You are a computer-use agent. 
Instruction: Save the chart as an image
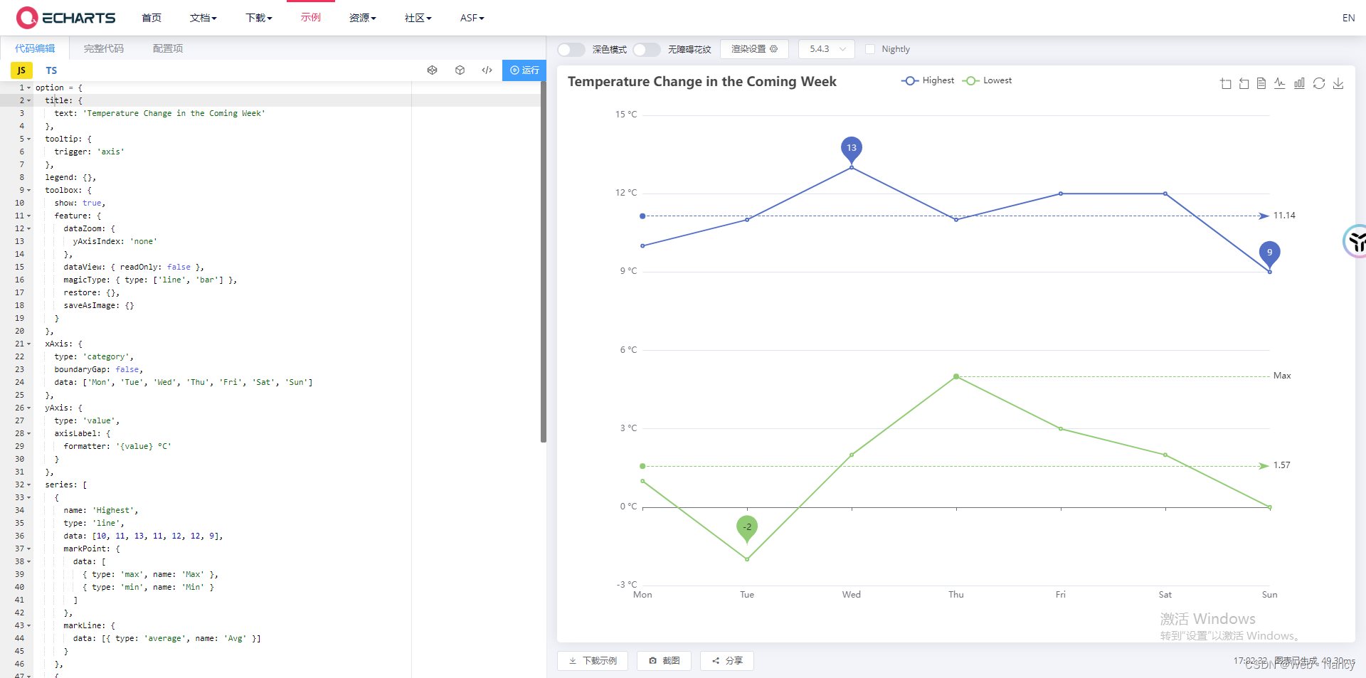1339,83
